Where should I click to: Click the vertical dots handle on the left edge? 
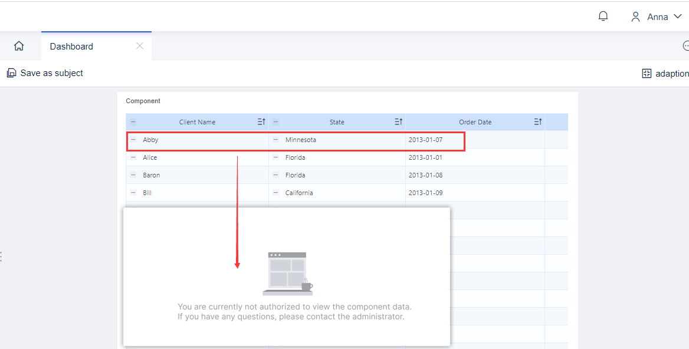[x=1, y=256]
